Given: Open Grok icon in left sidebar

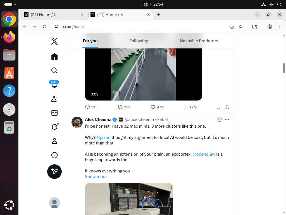Looking at the screenshot, I should coord(54,127).
